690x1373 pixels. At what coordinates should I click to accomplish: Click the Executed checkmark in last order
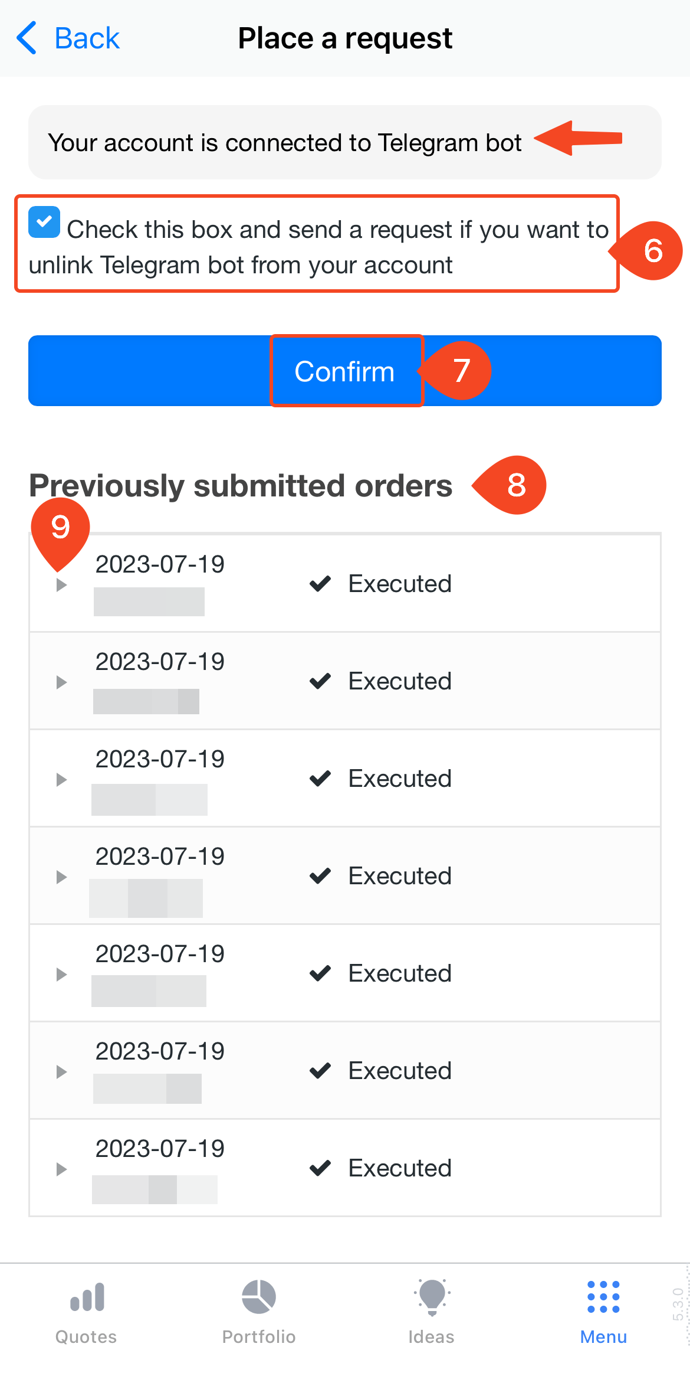pyautogui.click(x=320, y=1168)
